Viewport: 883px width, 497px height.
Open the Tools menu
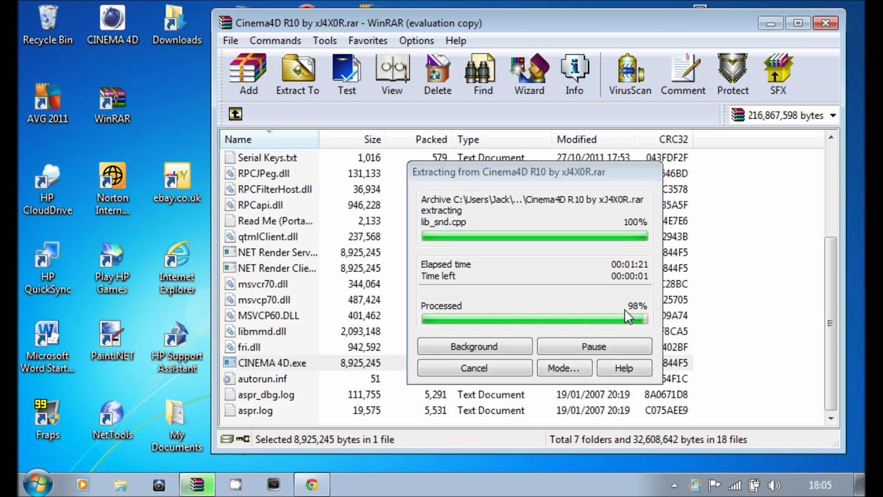click(x=325, y=41)
